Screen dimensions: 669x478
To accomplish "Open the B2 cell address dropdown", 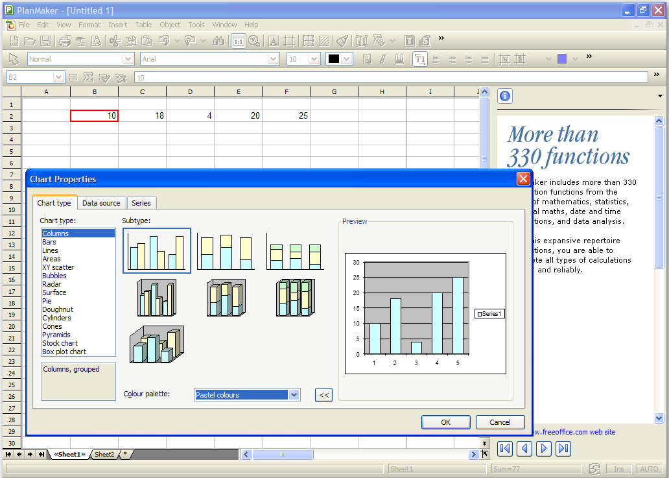I will click(58, 77).
